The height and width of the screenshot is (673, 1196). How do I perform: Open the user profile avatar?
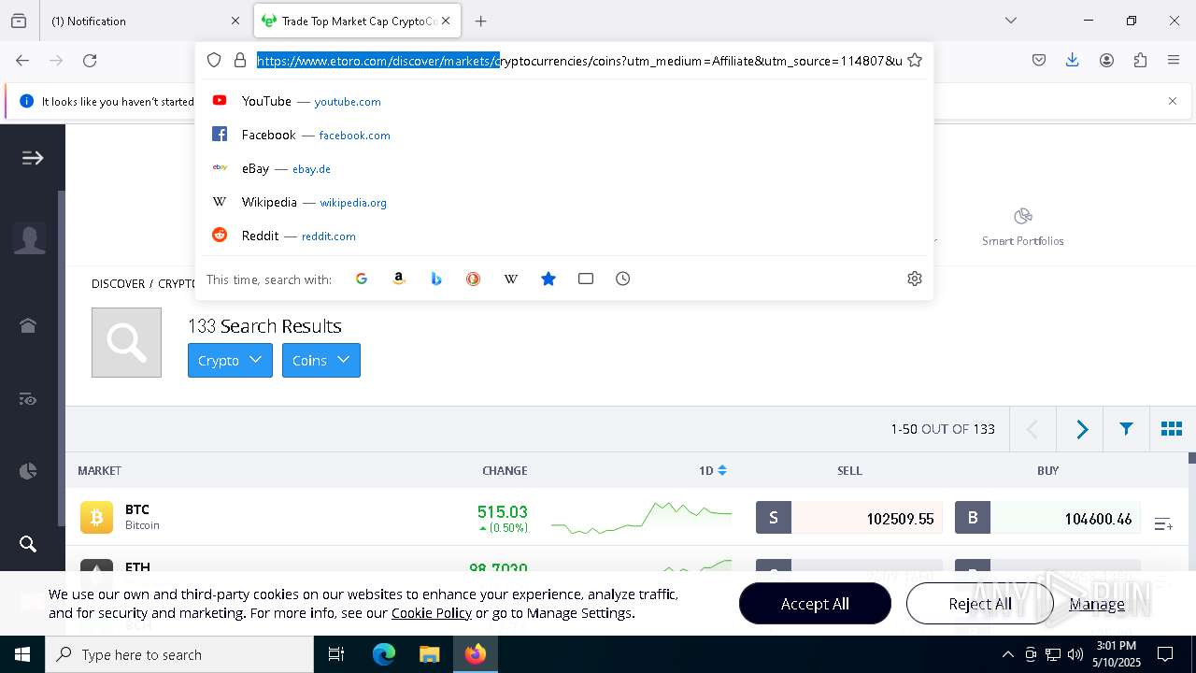[x=30, y=239]
